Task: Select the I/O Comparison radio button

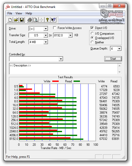Action: pyautogui.click(x=92, y=33)
